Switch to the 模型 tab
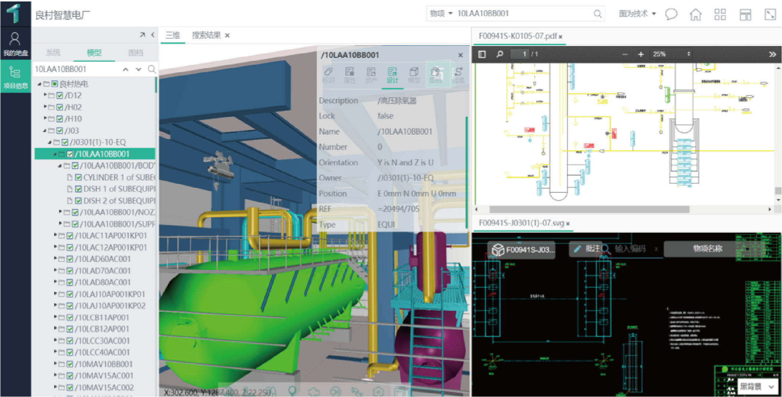 tap(94, 53)
